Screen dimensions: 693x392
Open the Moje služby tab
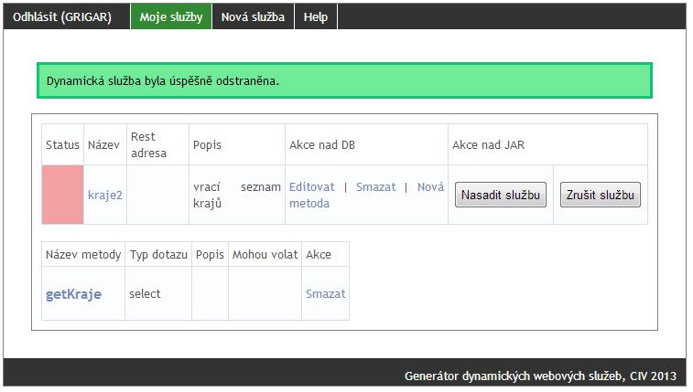(x=171, y=16)
